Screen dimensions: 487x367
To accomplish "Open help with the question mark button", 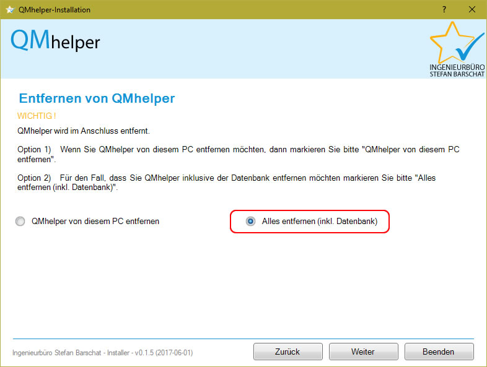I will pyautogui.click(x=444, y=10).
